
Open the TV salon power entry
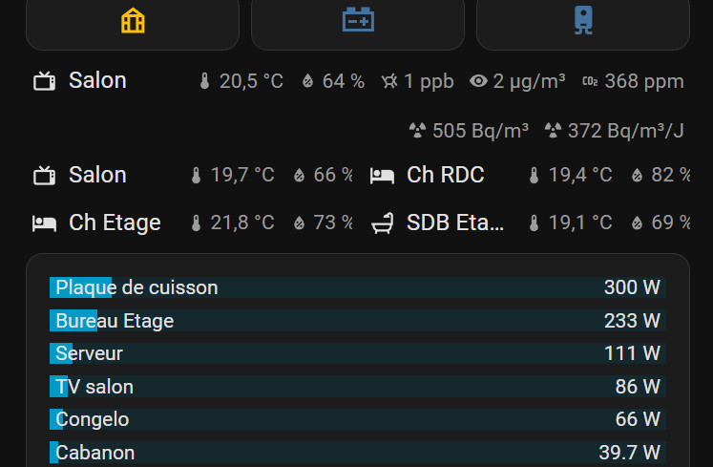pyautogui.click(x=356, y=387)
